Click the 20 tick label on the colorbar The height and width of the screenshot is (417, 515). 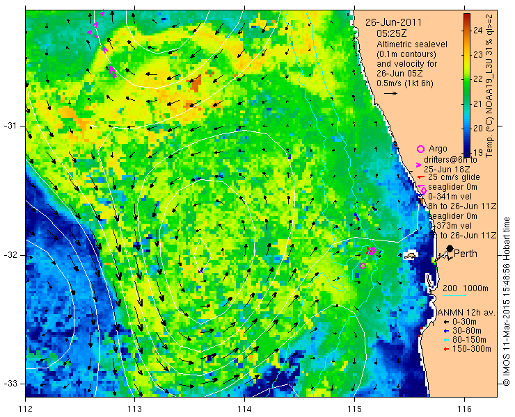tap(478, 129)
